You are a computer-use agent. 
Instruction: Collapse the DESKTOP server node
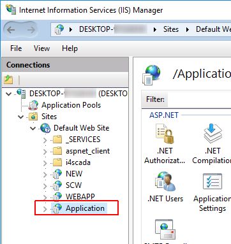pyautogui.click(x=9, y=94)
